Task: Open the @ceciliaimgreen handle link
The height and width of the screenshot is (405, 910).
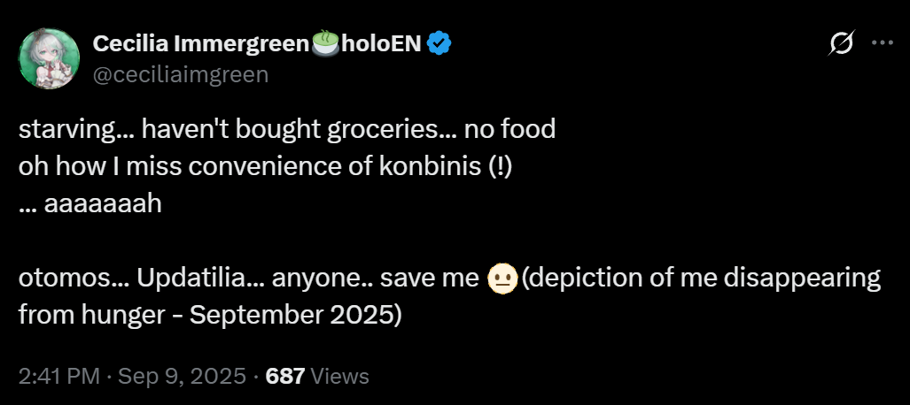Action: [180, 74]
